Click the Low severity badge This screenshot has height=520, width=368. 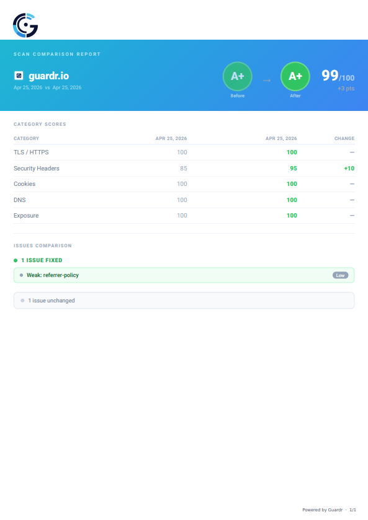point(341,275)
